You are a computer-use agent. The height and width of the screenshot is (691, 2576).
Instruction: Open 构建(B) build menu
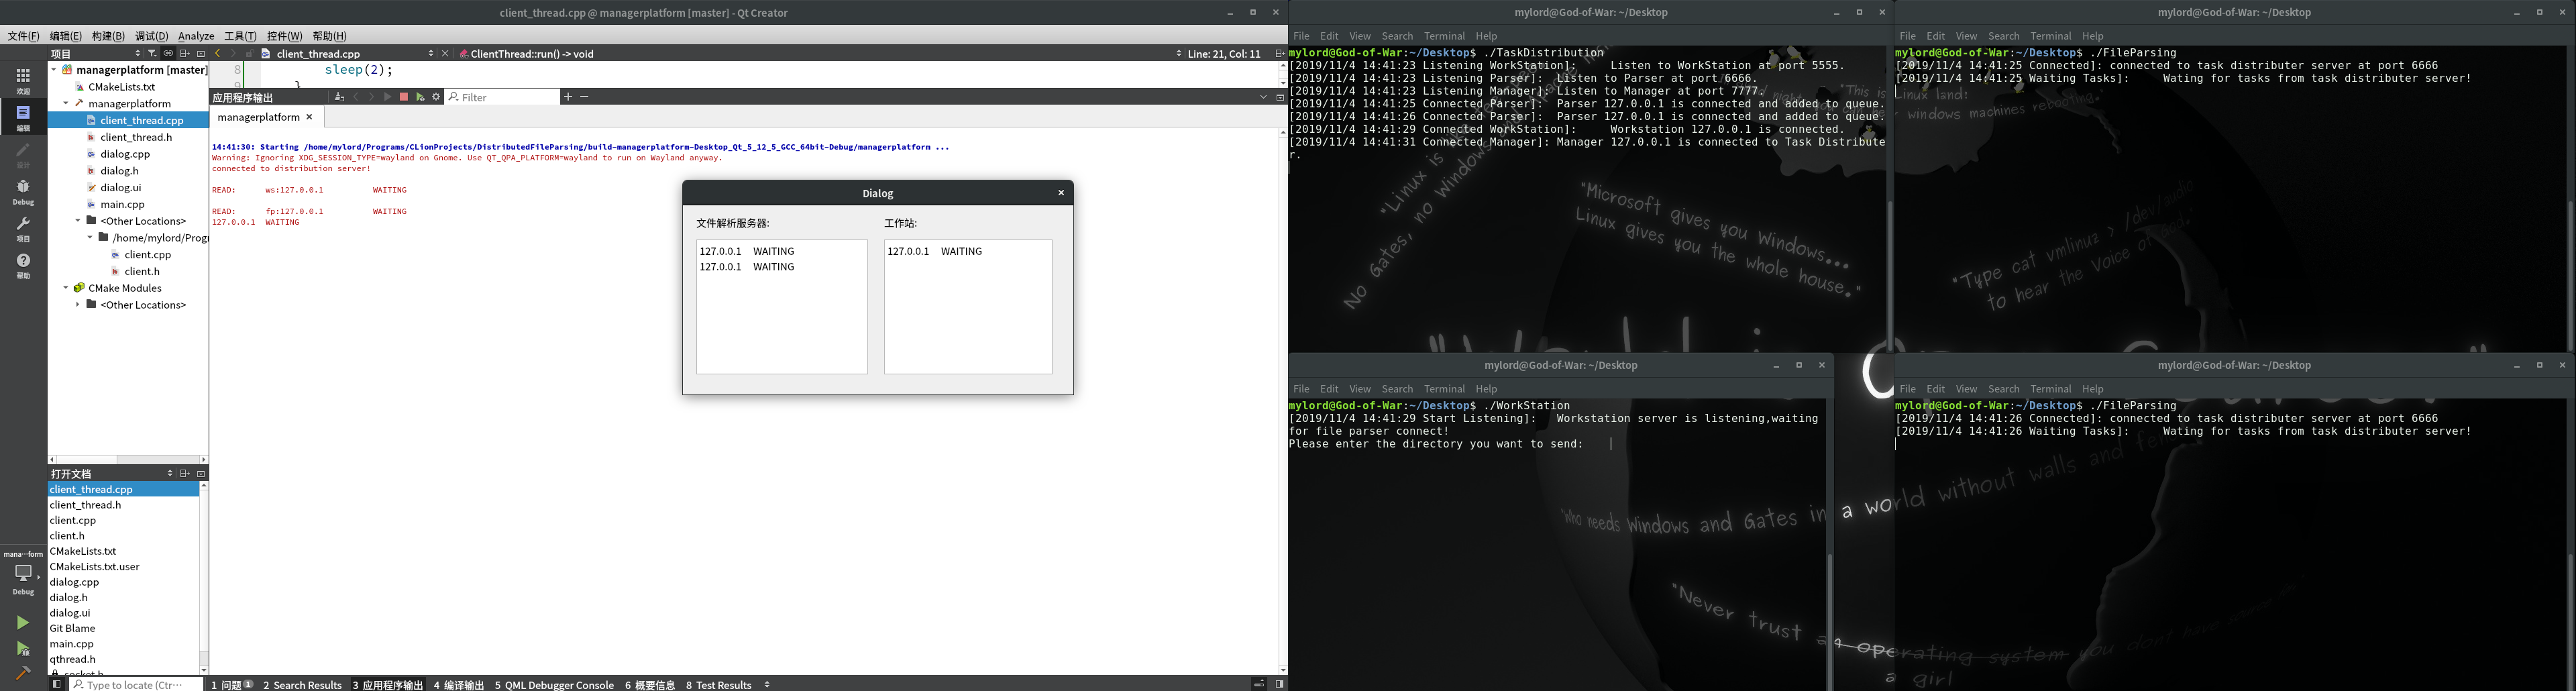pos(108,36)
